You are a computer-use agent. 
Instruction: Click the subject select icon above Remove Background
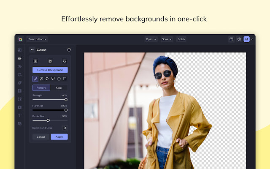pos(35,61)
